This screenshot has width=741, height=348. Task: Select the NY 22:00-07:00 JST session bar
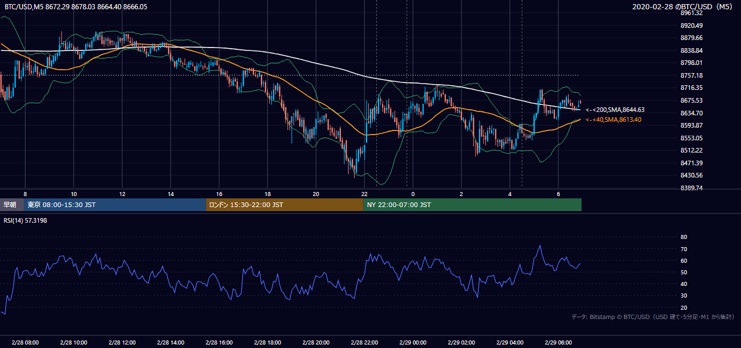point(473,205)
